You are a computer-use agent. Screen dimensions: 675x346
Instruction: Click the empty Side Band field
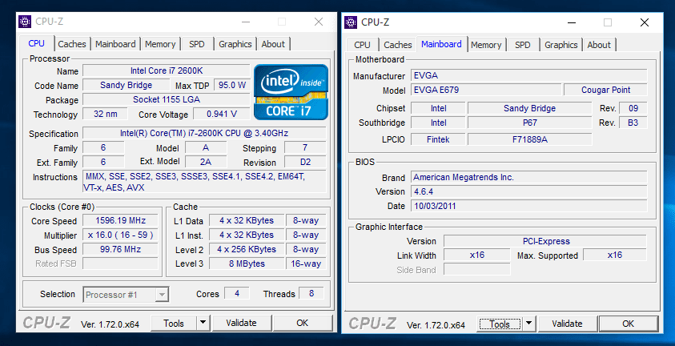(x=477, y=269)
